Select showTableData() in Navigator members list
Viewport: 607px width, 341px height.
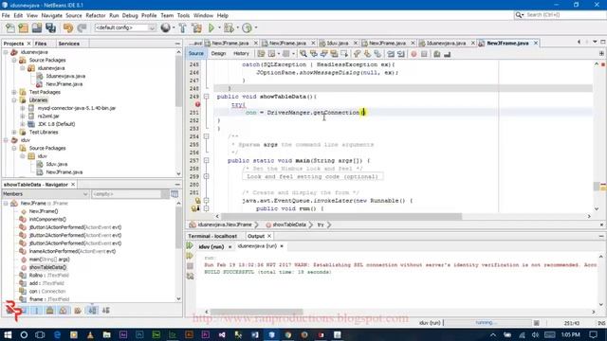tap(47, 267)
